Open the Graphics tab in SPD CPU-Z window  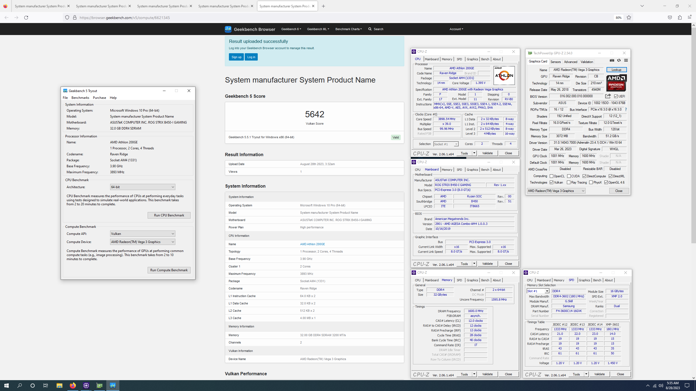pyautogui.click(x=584, y=280)
